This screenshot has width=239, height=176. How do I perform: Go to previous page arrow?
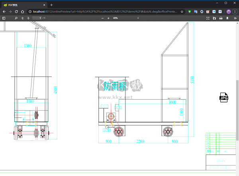pos(22,18)
